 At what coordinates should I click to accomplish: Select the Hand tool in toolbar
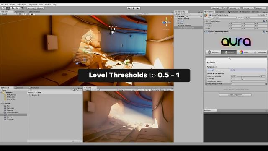(3, 8)
